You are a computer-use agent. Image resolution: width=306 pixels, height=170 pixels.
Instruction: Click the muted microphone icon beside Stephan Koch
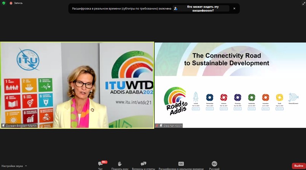(x=157, y=126)
